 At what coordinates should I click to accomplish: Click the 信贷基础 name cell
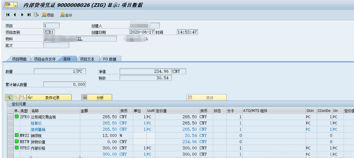(x=55, y=129)
